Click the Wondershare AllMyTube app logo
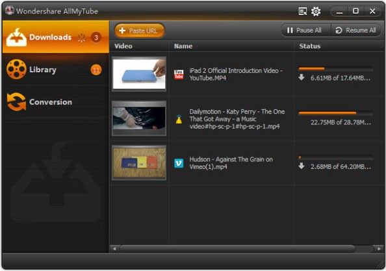 (10, 10)
